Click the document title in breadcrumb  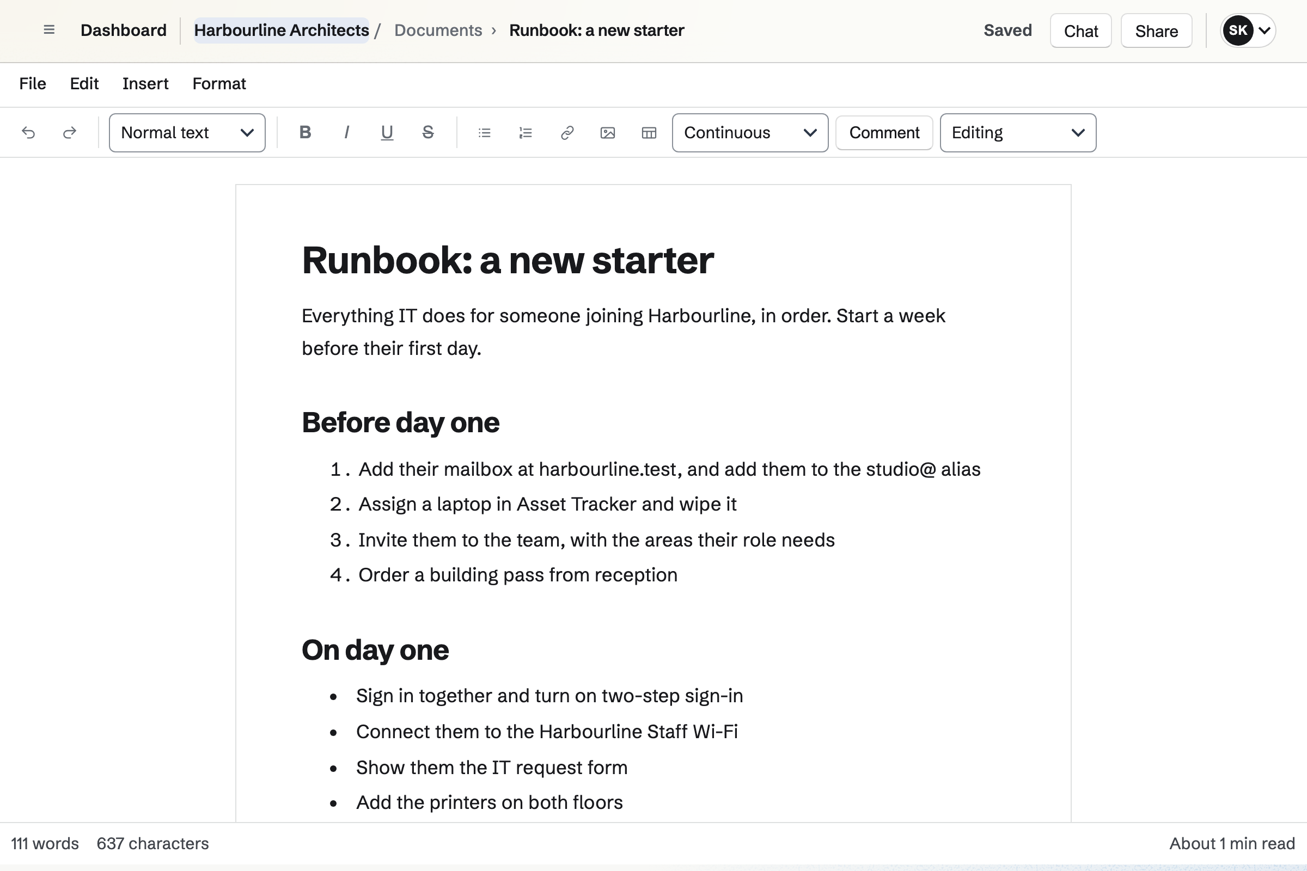[x=597, y=30]
